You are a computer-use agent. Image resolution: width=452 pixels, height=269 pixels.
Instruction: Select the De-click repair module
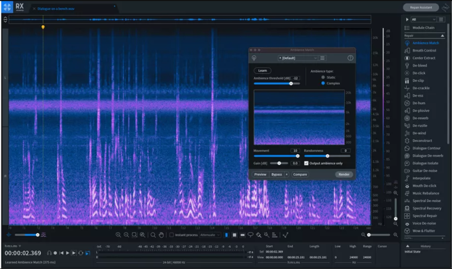420,73
